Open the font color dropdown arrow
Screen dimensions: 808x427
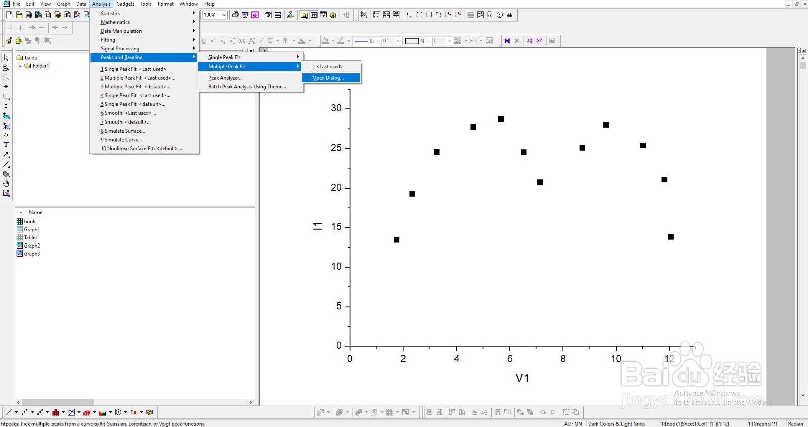(310, 41)
